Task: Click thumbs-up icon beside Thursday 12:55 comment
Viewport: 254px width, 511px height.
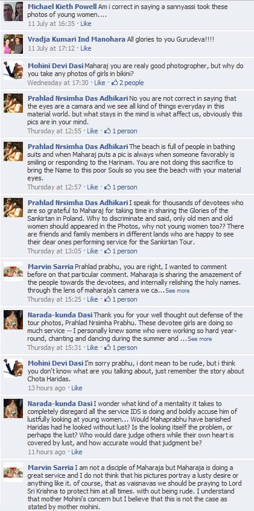Action: click(x=107, y=131)
